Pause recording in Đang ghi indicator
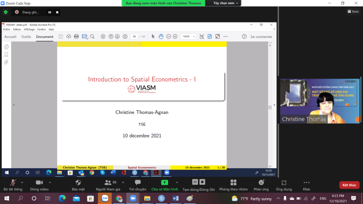 coord(50,12)
